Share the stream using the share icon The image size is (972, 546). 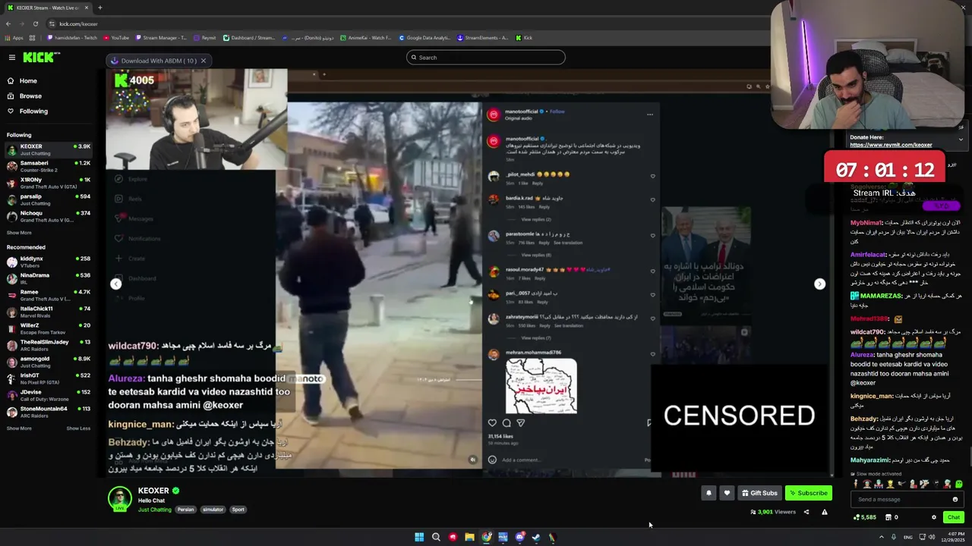(806, 512)
